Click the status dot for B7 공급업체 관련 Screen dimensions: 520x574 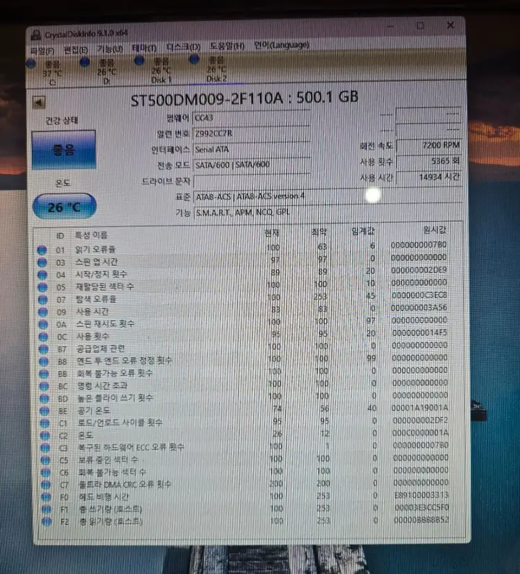tap(44, 349)
